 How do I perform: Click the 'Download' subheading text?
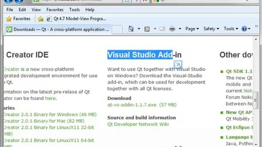point(119,98)
